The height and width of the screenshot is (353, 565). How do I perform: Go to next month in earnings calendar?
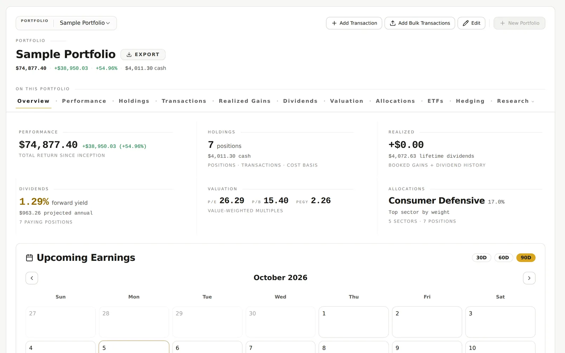(529, 278)
